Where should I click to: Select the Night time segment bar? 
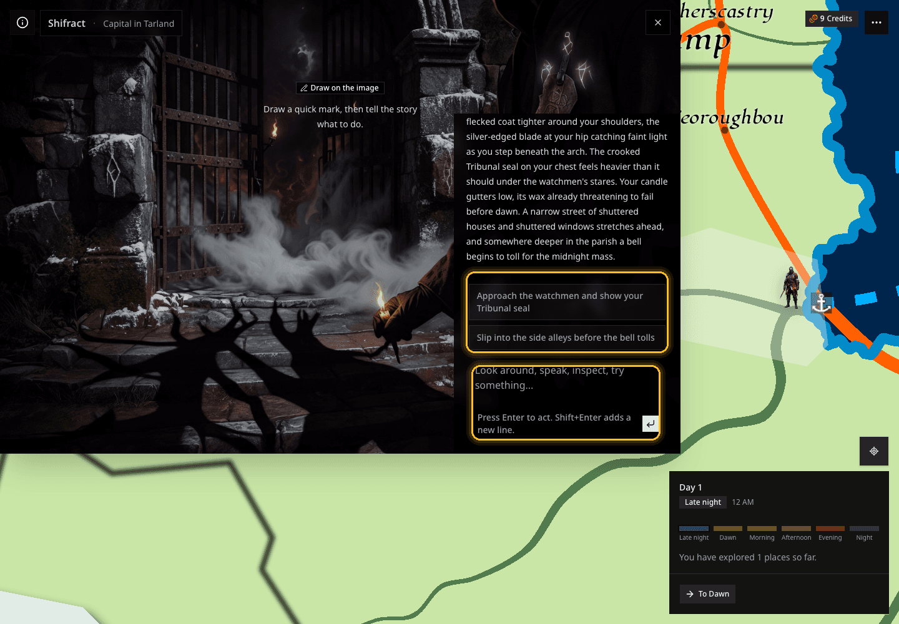pos(864,529)
